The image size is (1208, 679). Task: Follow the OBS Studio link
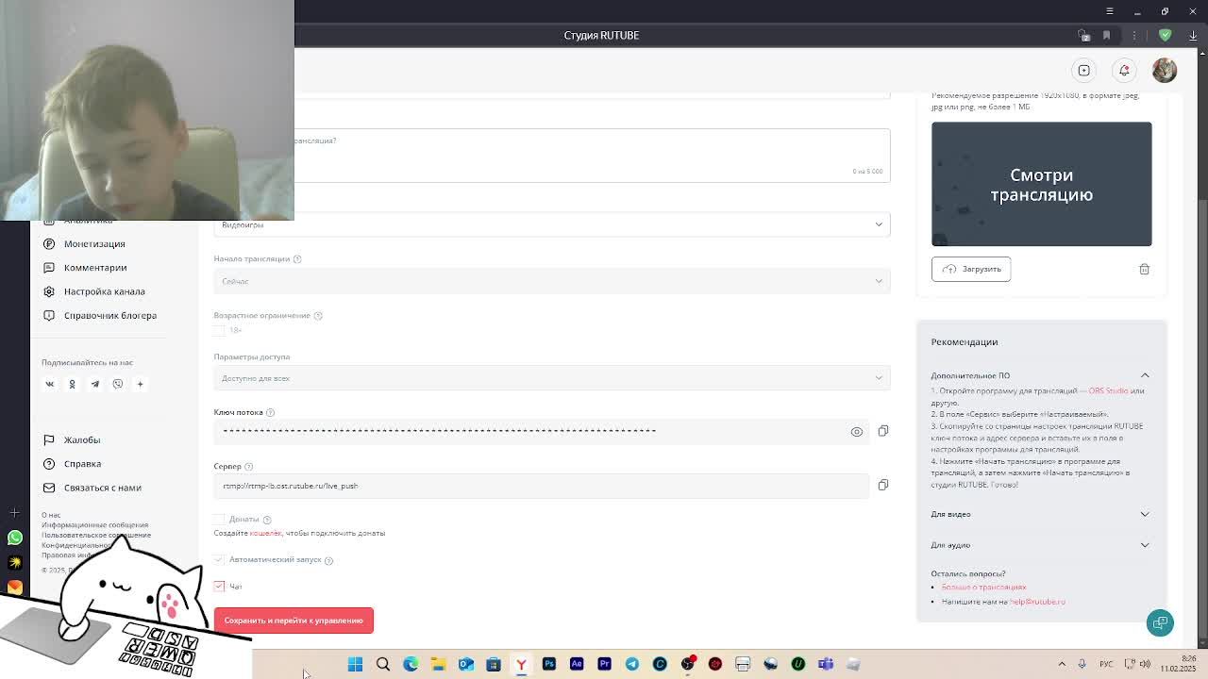[1109, 390]
